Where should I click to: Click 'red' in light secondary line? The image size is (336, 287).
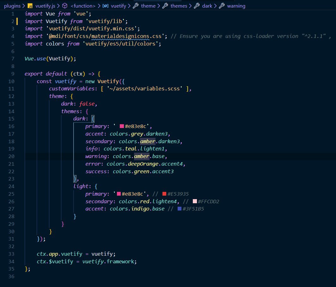pyautogui.click(x=145, y=201)
